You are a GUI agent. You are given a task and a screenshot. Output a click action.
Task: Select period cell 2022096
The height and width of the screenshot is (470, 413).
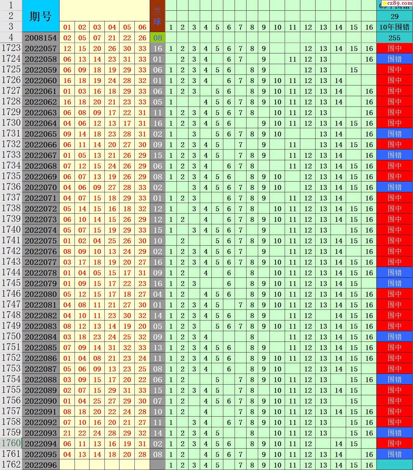point(41,465)
